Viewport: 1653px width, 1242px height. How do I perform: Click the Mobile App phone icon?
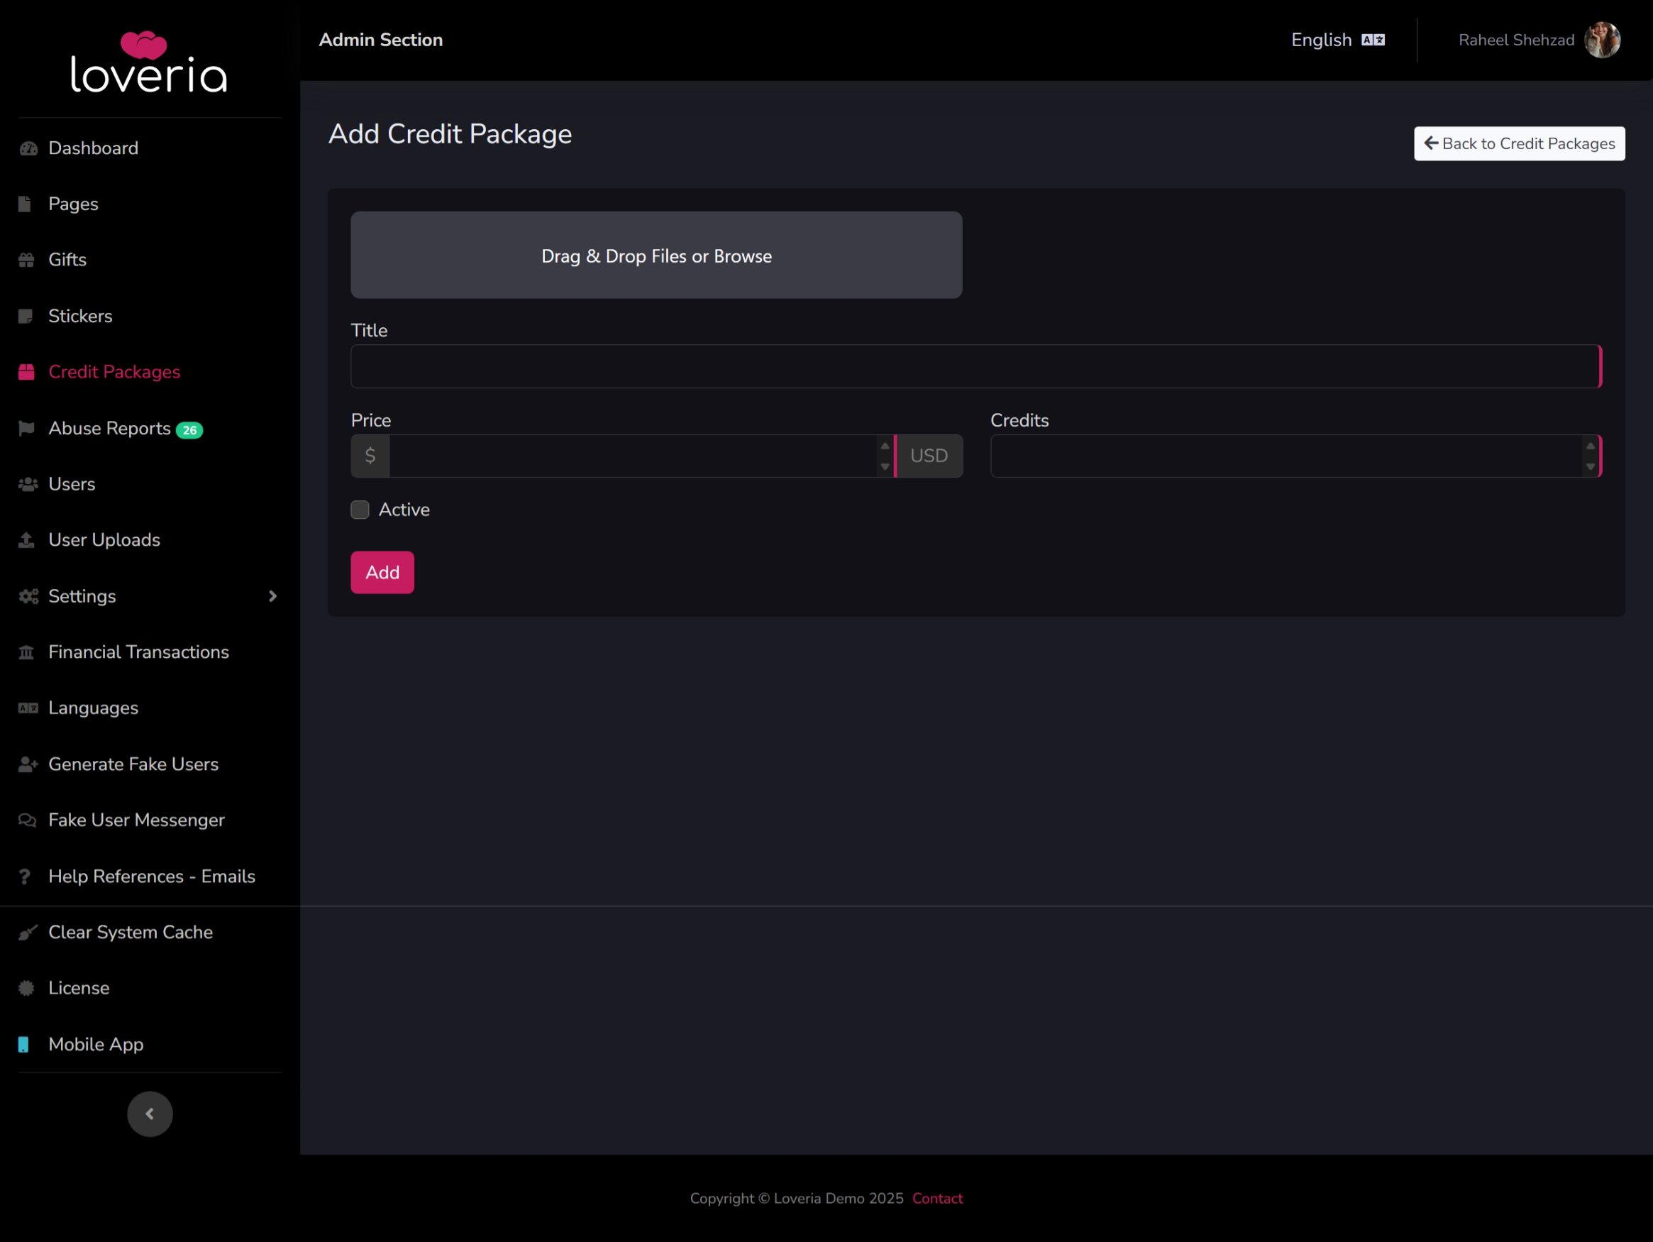(x=24, y=1045)
